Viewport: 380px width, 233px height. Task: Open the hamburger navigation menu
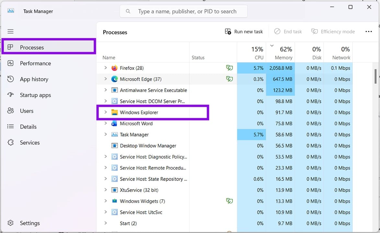tap(10, 31)
